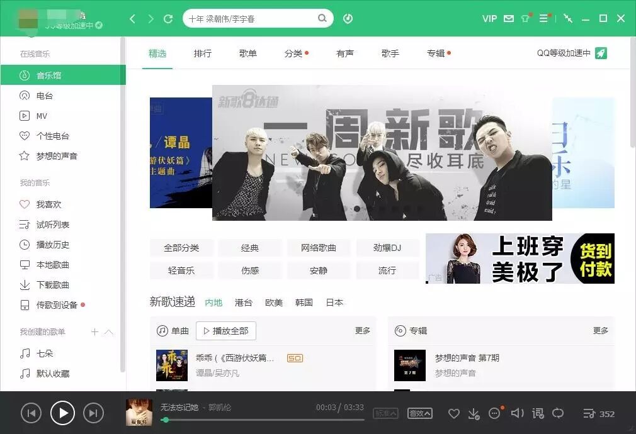Screen dimensions: 636x434
Task: Open the 歌手 tab
Action: pyautogui.click(x=390, y=53)
